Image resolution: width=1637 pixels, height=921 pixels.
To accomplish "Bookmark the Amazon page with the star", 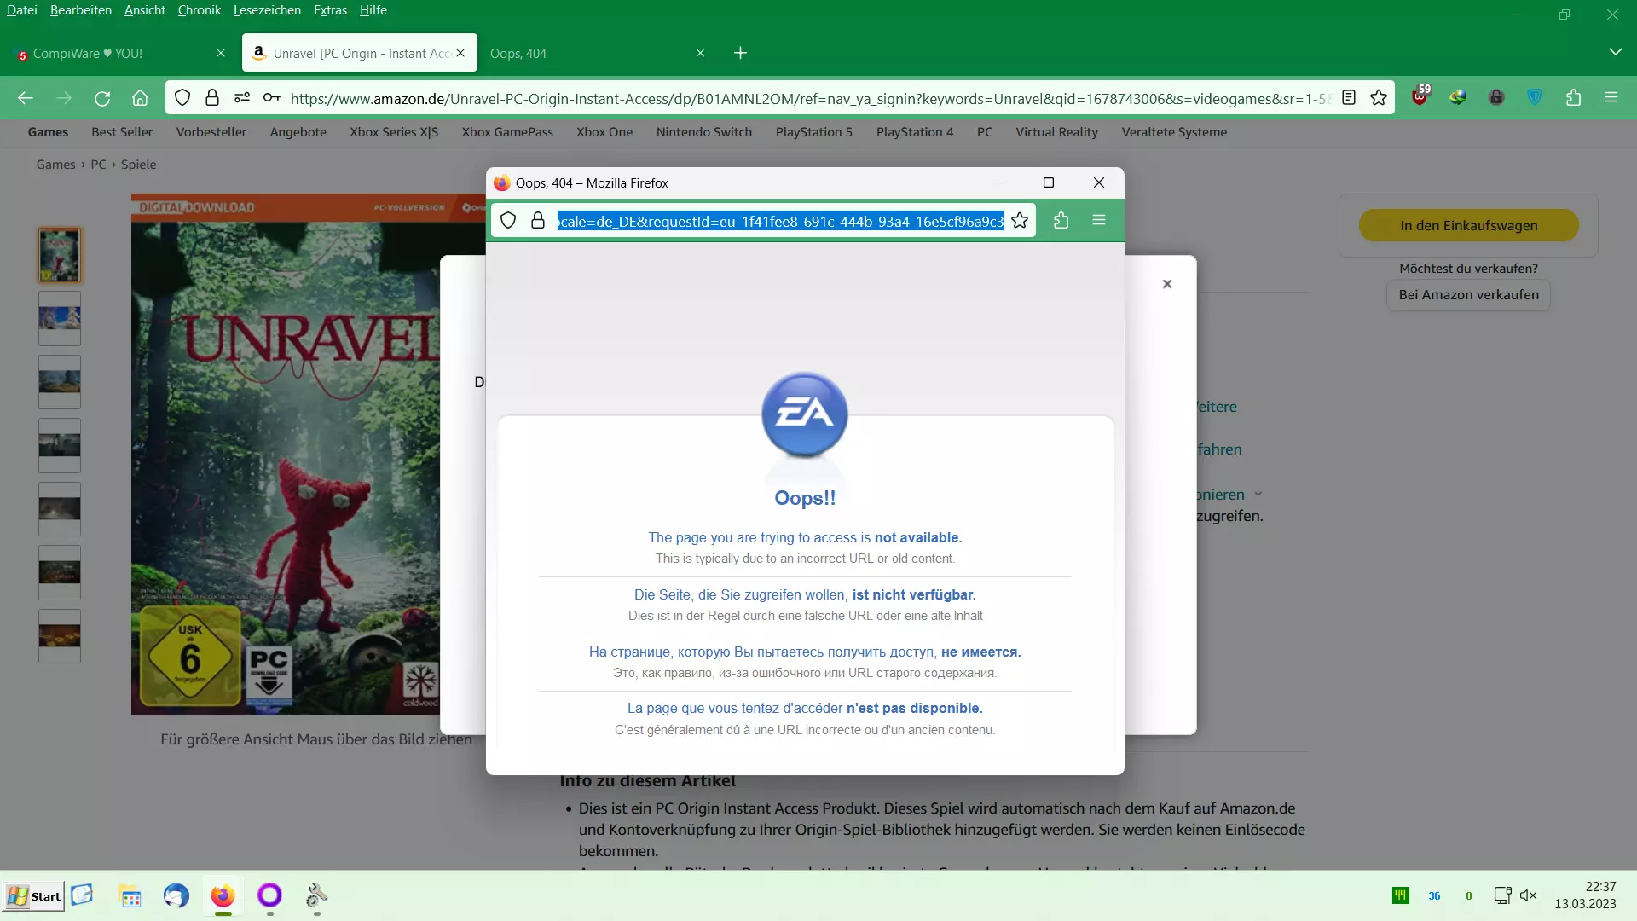I will (x=1379, y=98).
